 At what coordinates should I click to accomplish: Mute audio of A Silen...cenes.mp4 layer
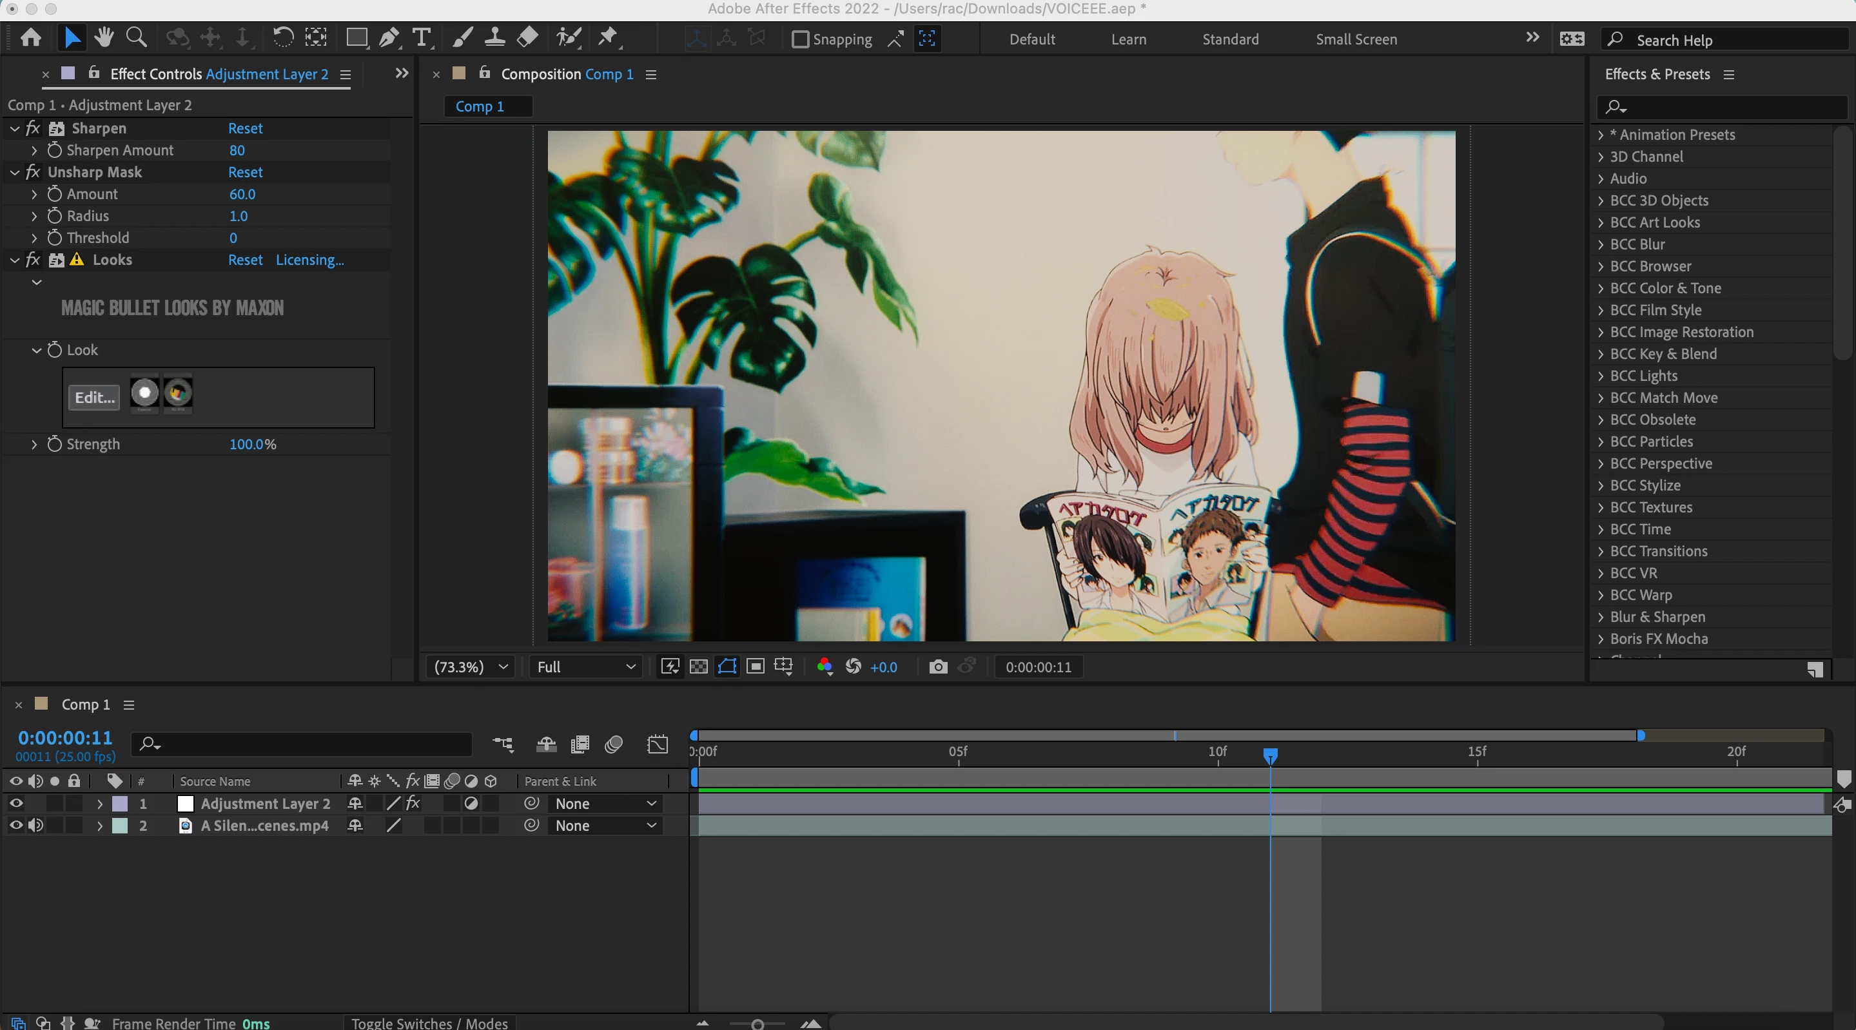(x=35, y=826)
